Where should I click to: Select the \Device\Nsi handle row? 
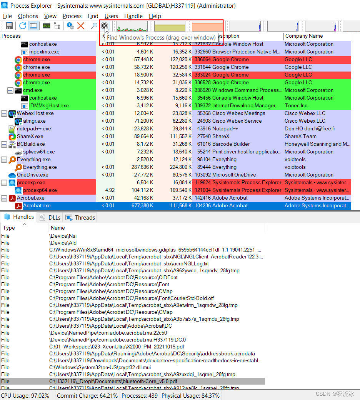point(132,236)
